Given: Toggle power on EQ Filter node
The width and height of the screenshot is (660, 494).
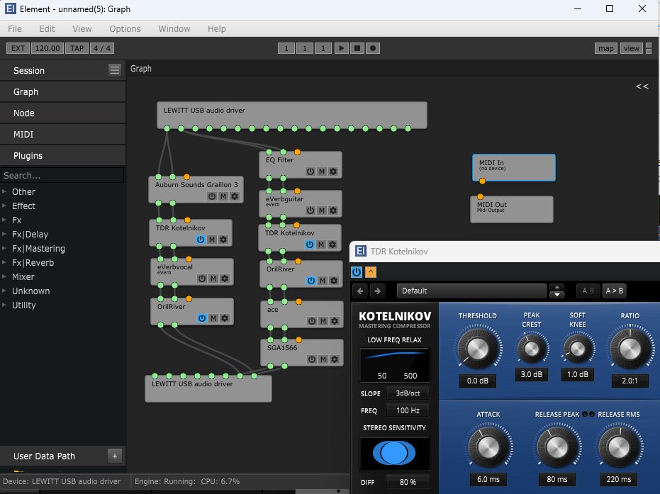Looking at the screenshot, I should click(311, 172).
